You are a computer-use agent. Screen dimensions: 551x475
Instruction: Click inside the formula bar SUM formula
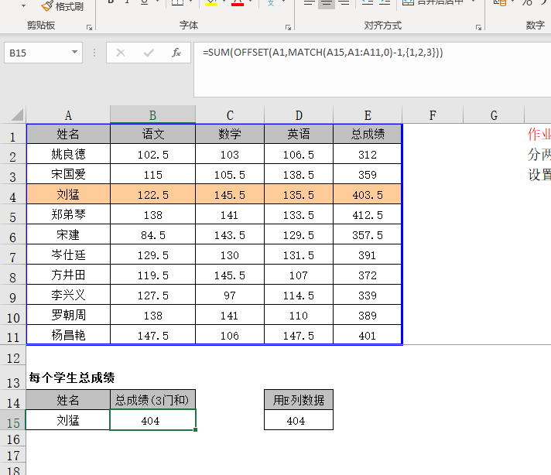(323, 53)
